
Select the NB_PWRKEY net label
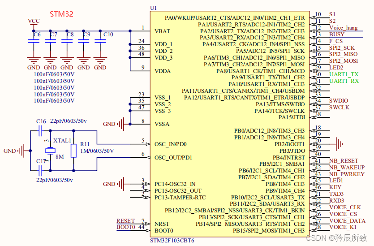(347, 174)
